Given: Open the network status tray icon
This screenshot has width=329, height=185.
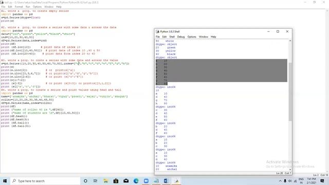Looking at the screenshot, I should tap(295, 181).
